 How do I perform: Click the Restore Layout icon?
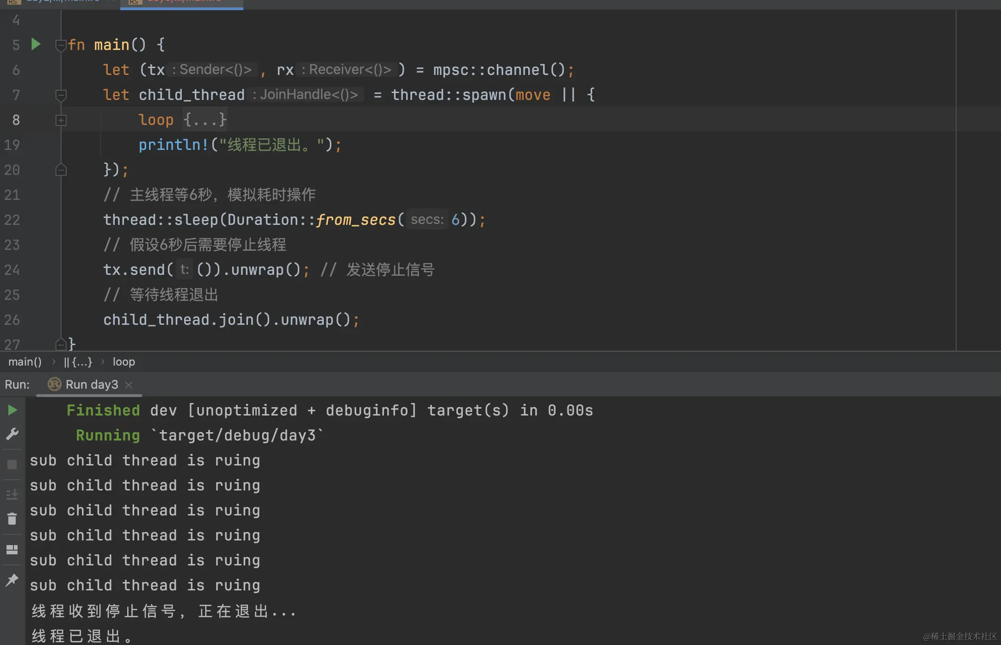coord(12,549)
